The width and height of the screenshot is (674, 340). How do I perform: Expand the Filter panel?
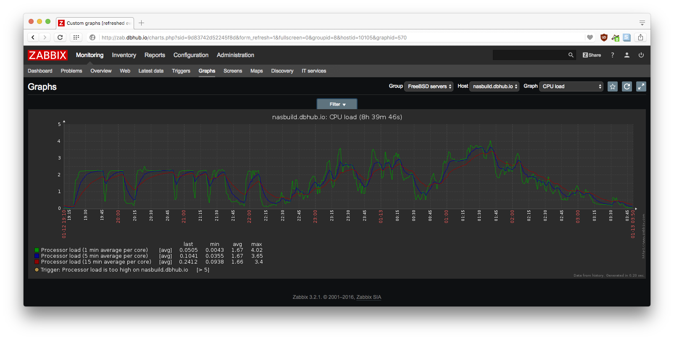pos(337,104)
